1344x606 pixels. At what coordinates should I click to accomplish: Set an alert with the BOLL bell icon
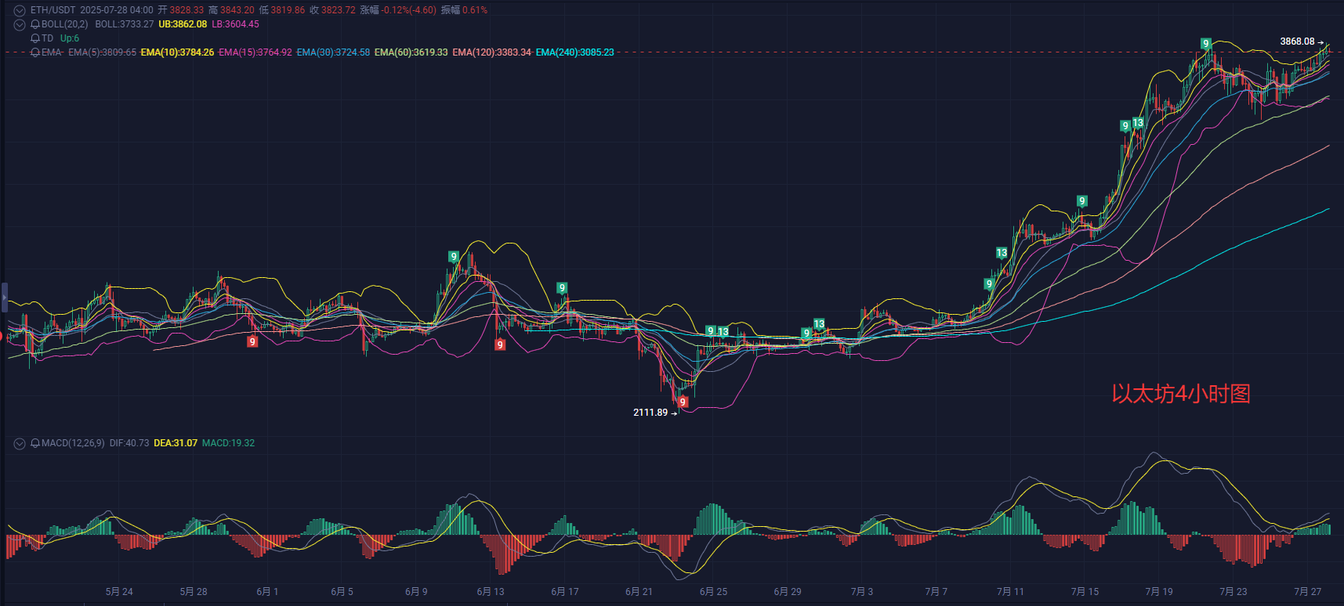pos(35,24)
